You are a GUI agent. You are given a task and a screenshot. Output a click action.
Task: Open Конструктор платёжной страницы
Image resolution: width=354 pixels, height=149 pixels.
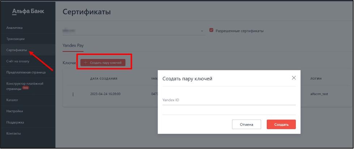[x=25, y=86]
